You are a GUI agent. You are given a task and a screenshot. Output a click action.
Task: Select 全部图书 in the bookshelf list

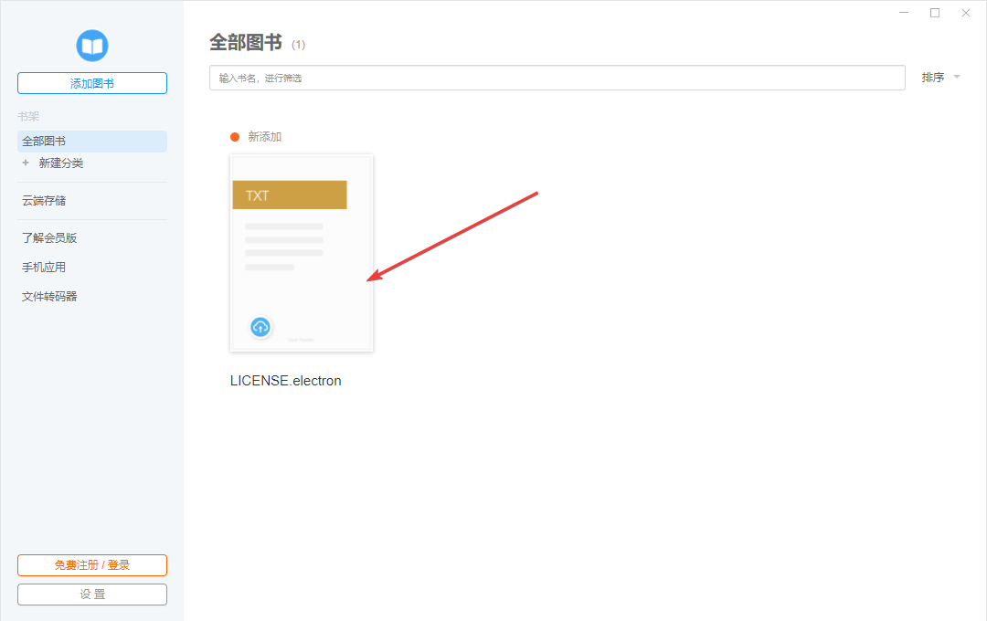click(x=92, y=142)
